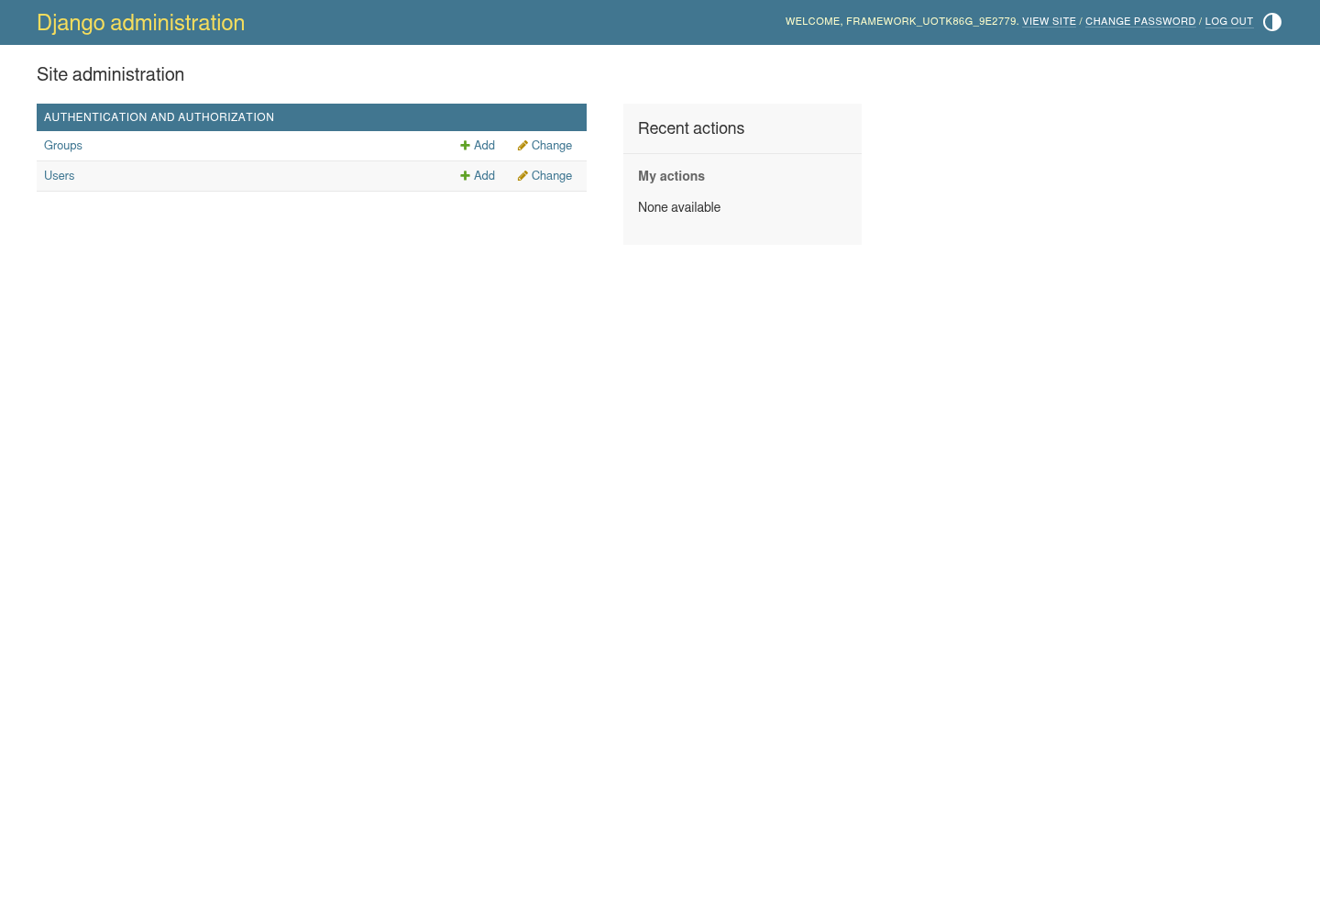Image resolution: width=1320 pixels, height=917 pixels.
Task: Click the pencil icon in Users row
Action: 522,176
